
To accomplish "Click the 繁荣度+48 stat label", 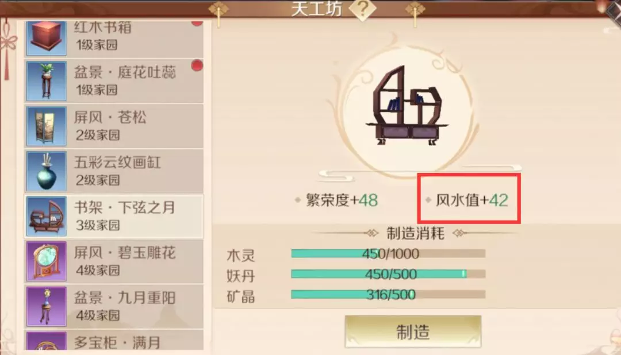I will point(342,200).
